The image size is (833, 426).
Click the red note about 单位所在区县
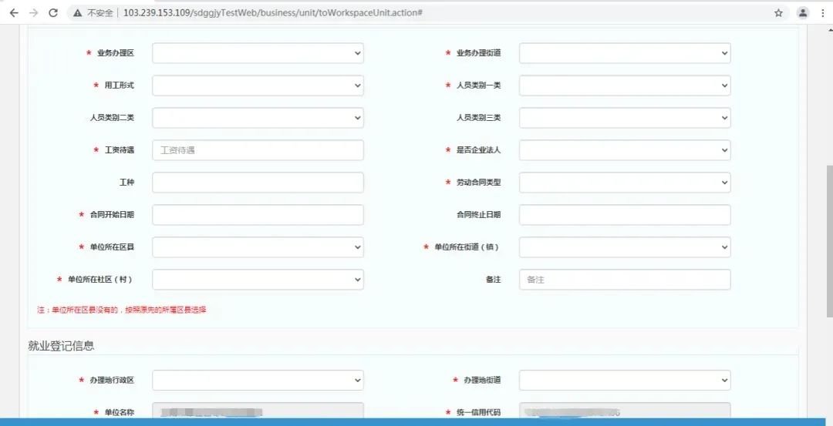(x=122, y=310)
